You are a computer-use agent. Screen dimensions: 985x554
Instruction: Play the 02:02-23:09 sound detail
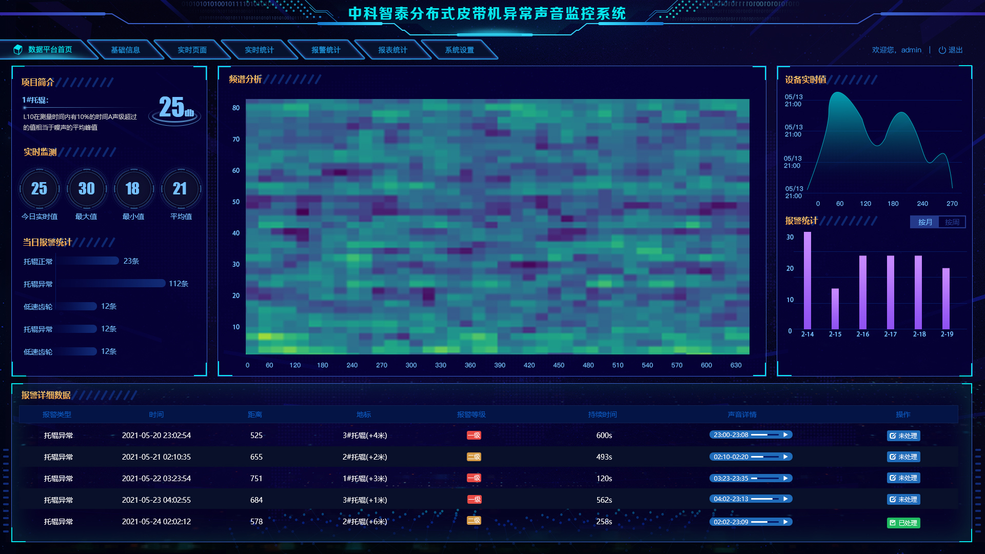point(785,522)
